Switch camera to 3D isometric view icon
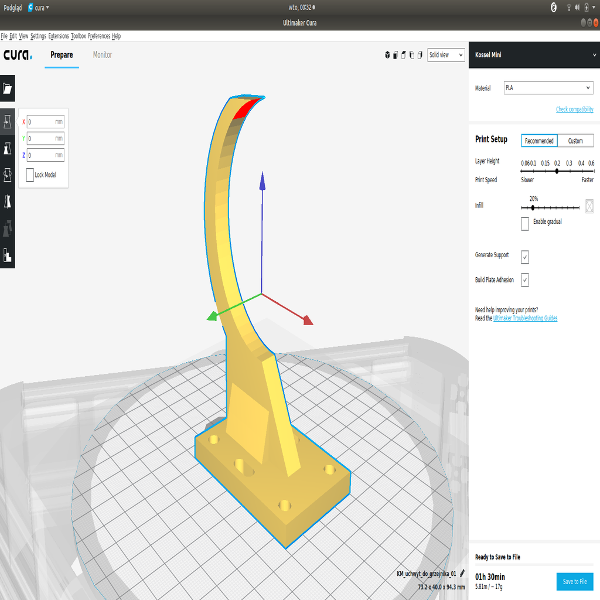The height and width of the screenshot is (600, 600). click(x=387, y=55)
